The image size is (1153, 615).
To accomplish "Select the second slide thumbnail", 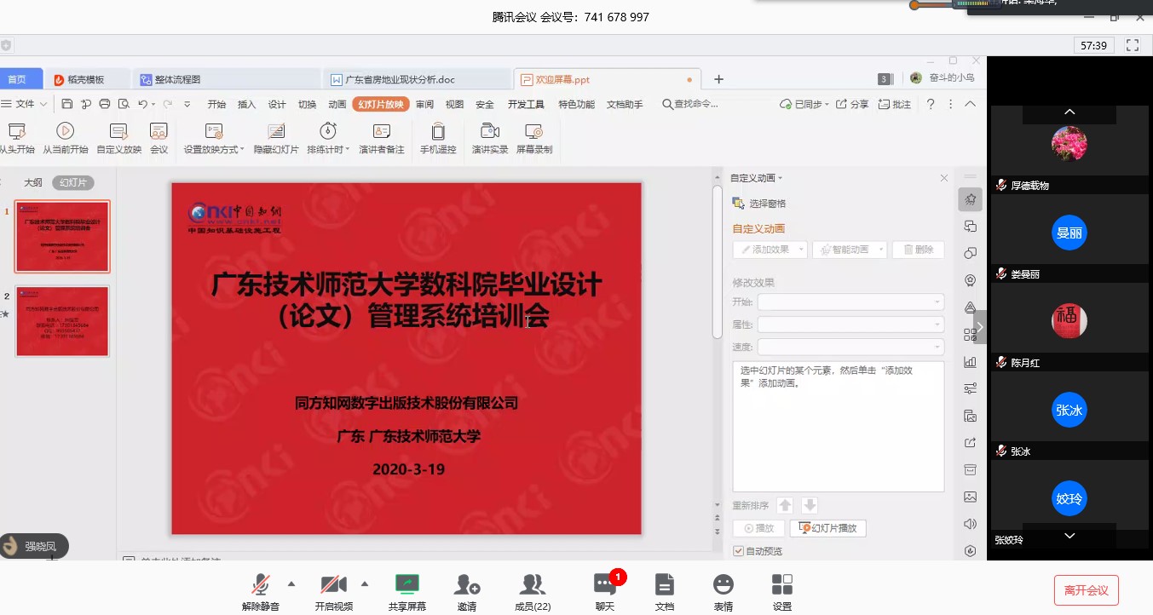I will click(x=62, y=321).
